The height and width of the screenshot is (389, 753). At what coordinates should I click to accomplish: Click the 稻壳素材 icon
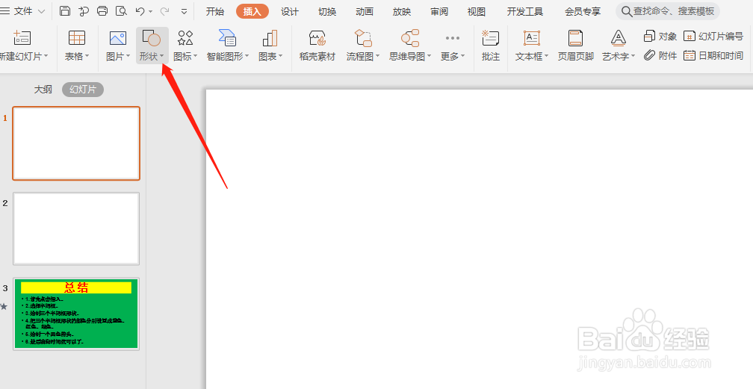tap(317, 38)
